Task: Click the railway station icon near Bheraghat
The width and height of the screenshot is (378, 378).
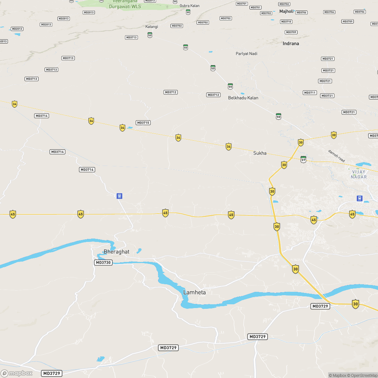Action: click(x=119, y=196)
